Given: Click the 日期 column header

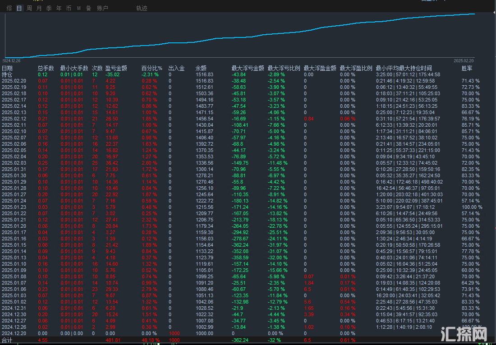Looking at the screenshot, I should [7, 69].
